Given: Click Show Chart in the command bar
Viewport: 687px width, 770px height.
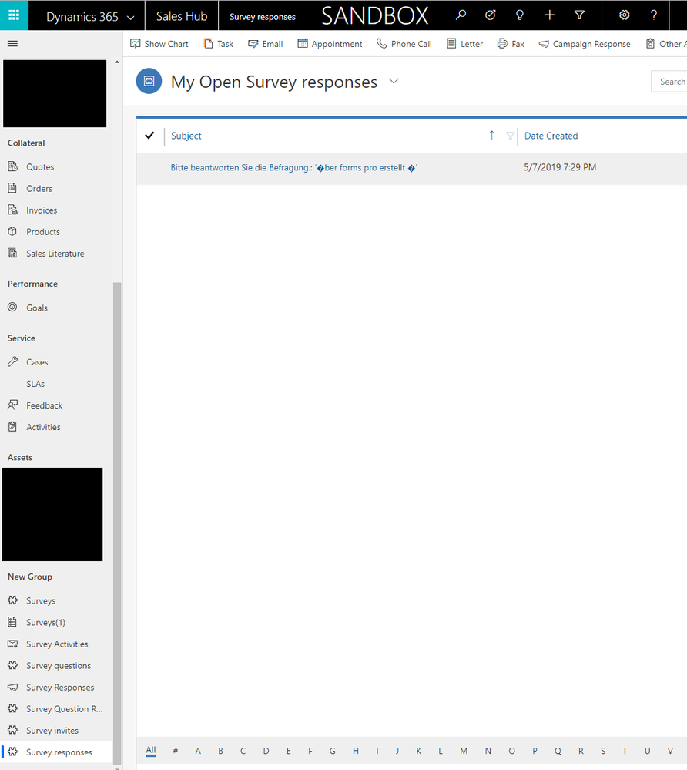Looking at the screenshot, I should [159, 44].
